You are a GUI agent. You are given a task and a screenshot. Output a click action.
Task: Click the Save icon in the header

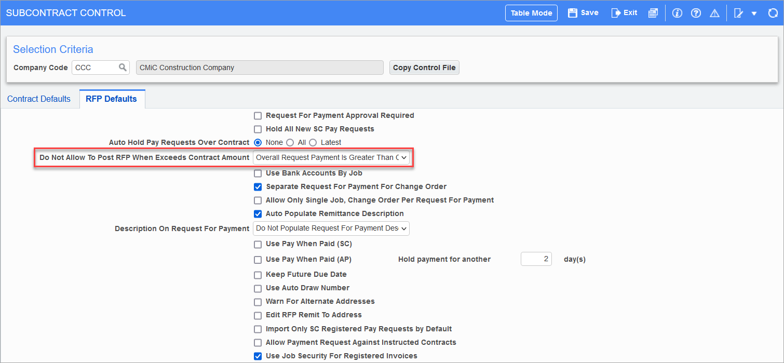coord(583,13)
